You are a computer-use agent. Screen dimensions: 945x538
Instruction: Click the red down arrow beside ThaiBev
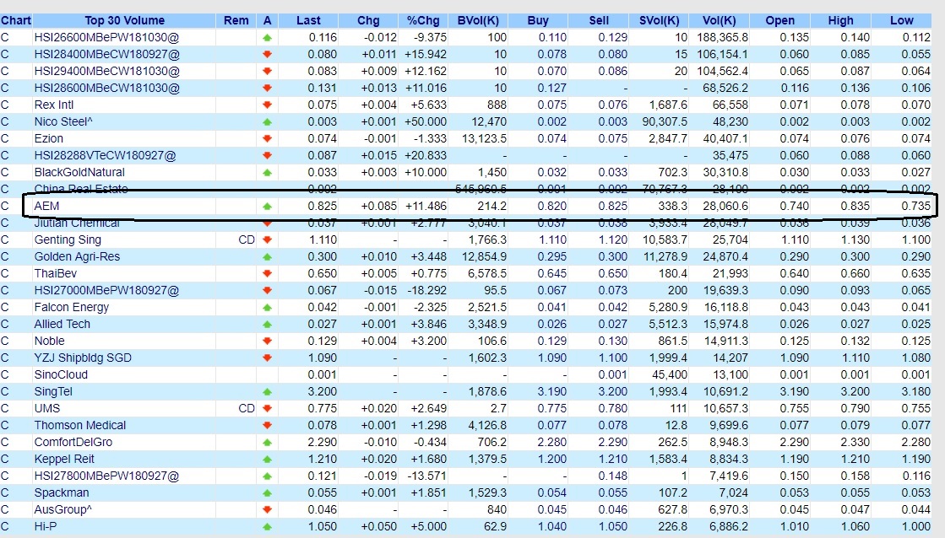click(269, 273)
